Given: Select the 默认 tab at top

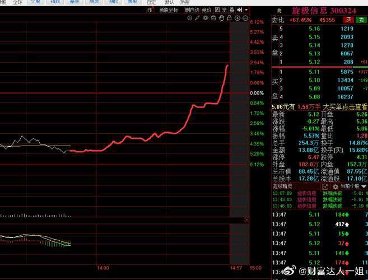Looking at the screenshot, I should click(169, 2).
